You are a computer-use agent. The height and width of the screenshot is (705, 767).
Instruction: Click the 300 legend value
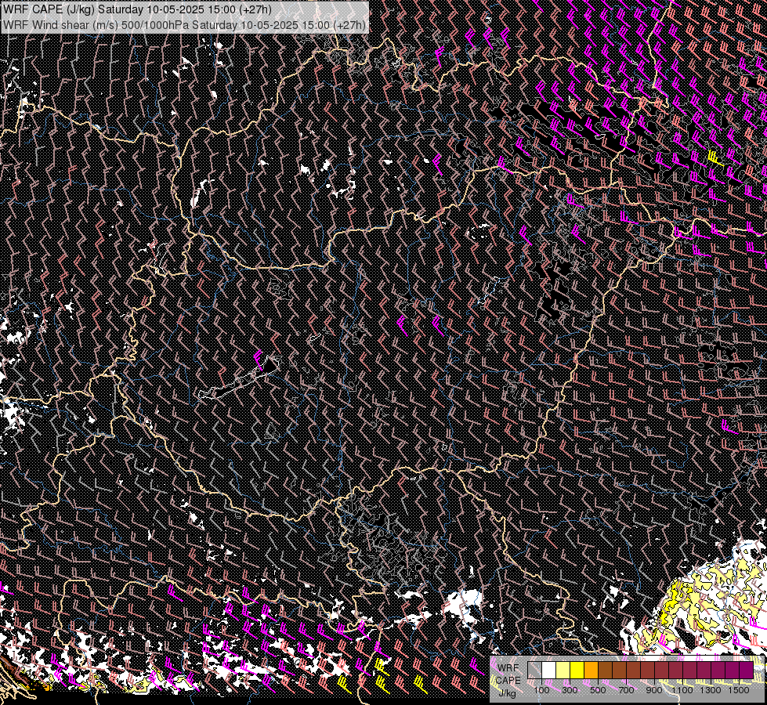pos(570,690)
